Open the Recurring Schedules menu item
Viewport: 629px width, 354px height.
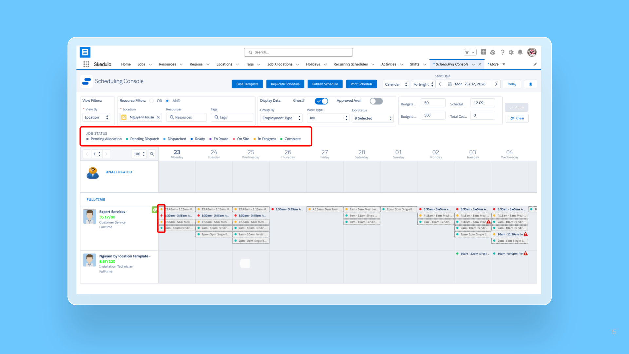point(351,64)
